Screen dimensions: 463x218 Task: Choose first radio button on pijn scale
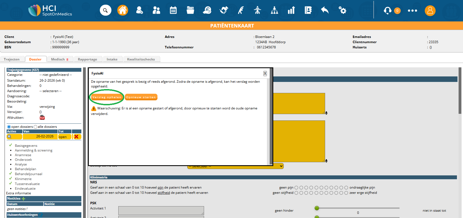296,187
